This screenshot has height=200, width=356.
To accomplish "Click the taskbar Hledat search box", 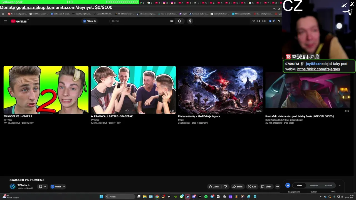I will (120, 197).
